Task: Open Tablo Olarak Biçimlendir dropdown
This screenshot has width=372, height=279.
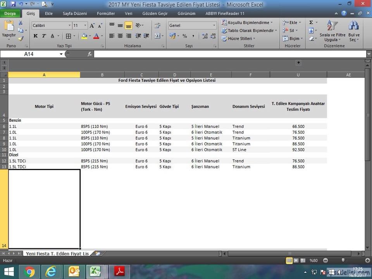Action: click(x=249, y=31)
